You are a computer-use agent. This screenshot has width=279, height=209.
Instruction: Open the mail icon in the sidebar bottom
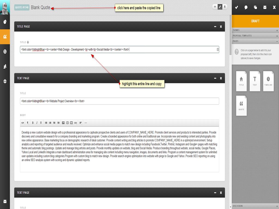click(x=5, y=201)
